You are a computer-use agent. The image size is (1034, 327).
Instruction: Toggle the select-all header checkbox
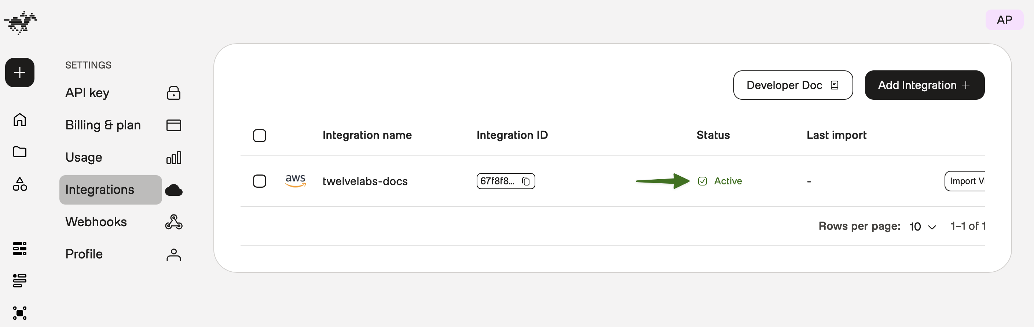259,136
